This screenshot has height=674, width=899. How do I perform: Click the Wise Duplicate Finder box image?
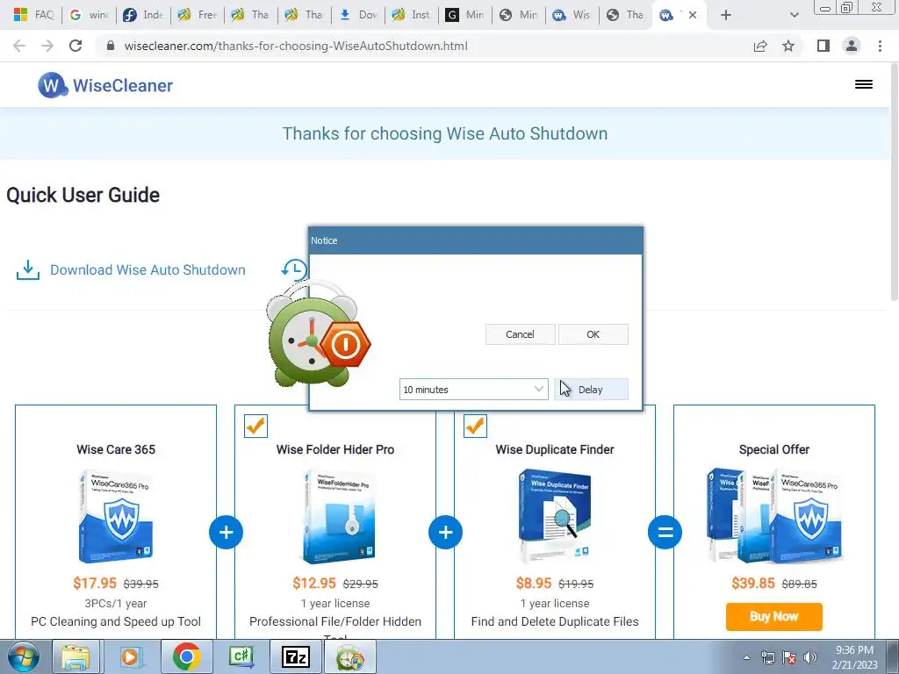pyautogui.click(x=555, y=514)
